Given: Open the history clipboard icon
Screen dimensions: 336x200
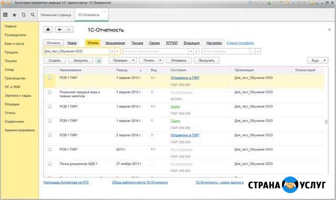Looking at the screenshot, I should (24, 15).
